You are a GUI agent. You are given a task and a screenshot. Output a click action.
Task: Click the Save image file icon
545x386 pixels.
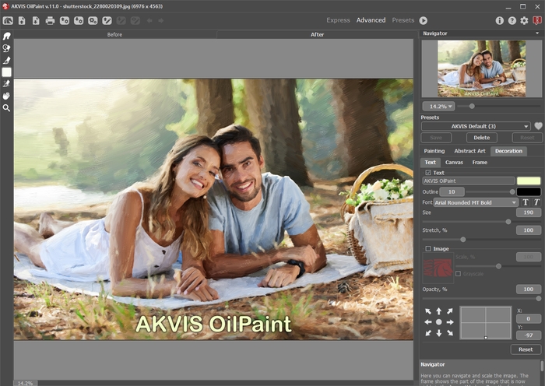36,20
